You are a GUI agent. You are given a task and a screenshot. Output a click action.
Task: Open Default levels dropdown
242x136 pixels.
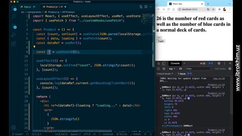pyautogui.click(x=165, y=74)
